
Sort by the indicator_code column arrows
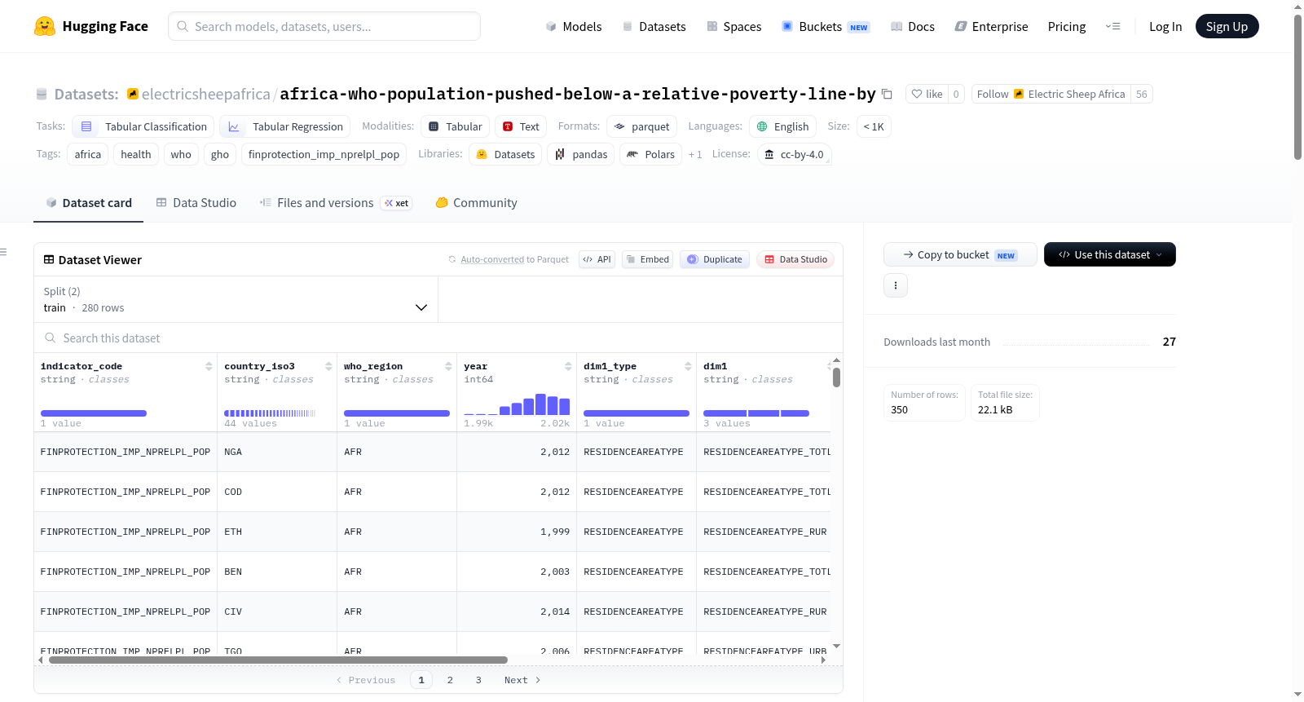point(209,366)
